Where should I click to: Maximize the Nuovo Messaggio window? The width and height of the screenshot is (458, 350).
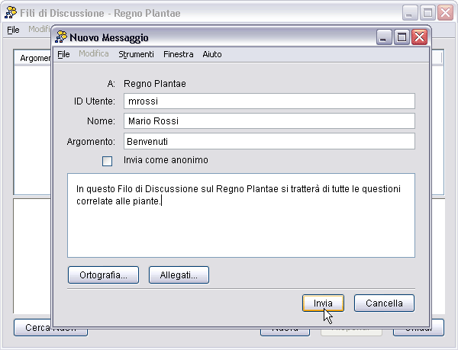click(402, 37)
